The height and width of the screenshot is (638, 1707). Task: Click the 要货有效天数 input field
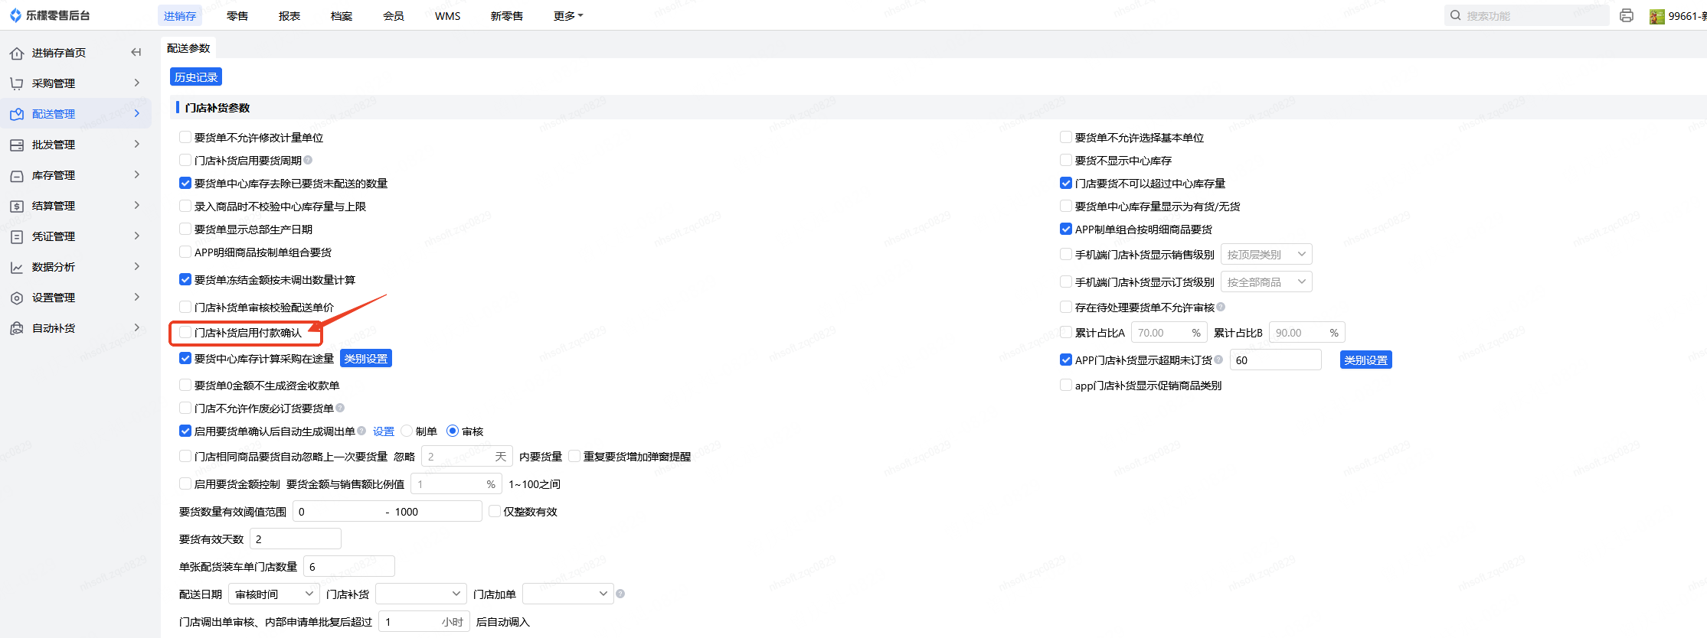tap(296, 539)
